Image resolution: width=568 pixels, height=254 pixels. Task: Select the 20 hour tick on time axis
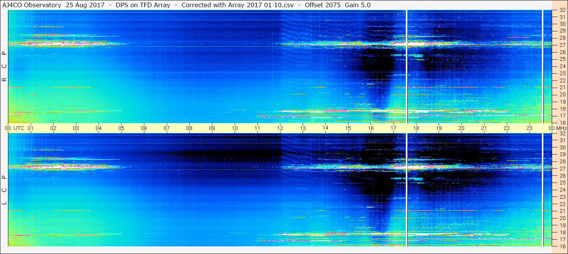461,128
